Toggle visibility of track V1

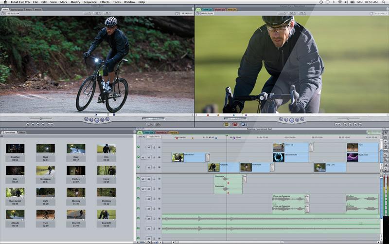click(x=138, y=167)
